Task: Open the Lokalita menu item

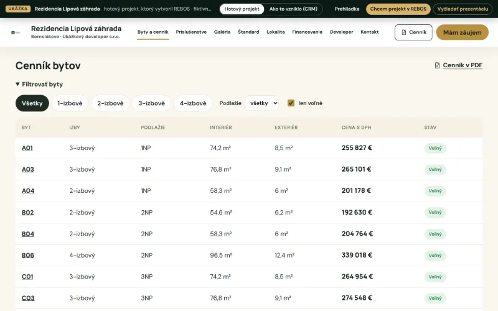Action: coord(275,32)
